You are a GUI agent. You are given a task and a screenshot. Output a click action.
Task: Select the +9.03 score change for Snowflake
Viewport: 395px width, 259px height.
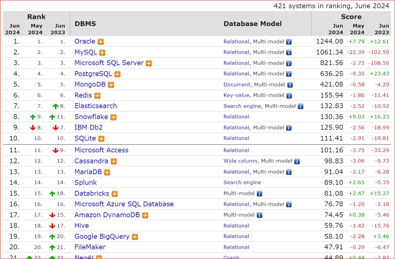pos(357,117)
